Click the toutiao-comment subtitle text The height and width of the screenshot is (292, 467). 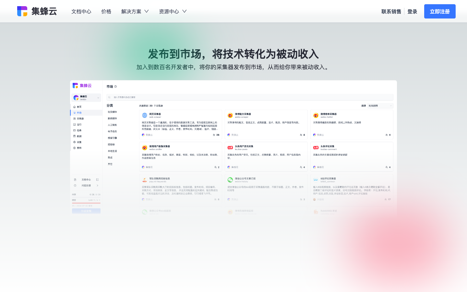[x=328, y=149]
